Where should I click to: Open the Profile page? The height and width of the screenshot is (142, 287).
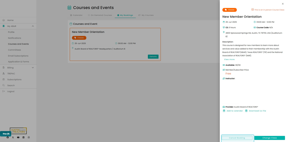(11, 32)
